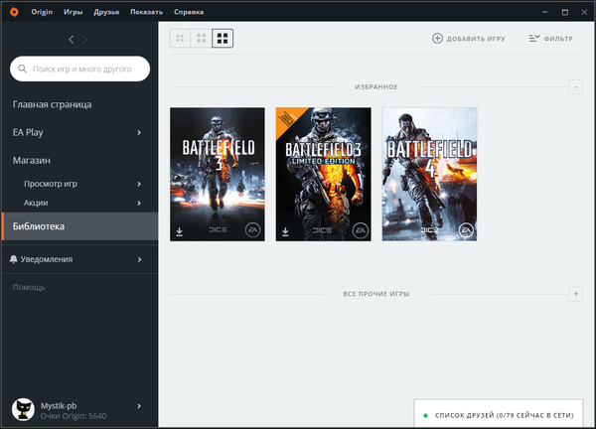This screenshot has width=596, height=429.
Task: Expand Уведомления chevron
Action: (139, 259)
